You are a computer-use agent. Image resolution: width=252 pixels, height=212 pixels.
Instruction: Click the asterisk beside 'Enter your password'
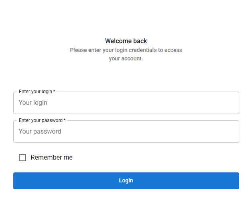(65, 120)
